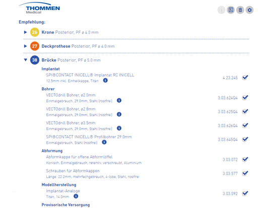The height and width of the screenshot is (208, 278).
Task: Click article number 4.23.245
Action: click(230, 78)
